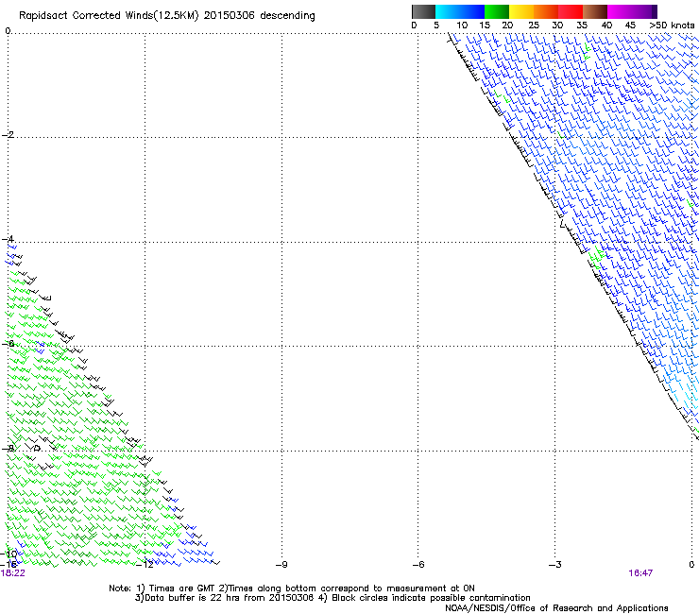This screenshot has height=614, width=699.
Task: Click the '10' legend scale label
Action: [462, 26]
